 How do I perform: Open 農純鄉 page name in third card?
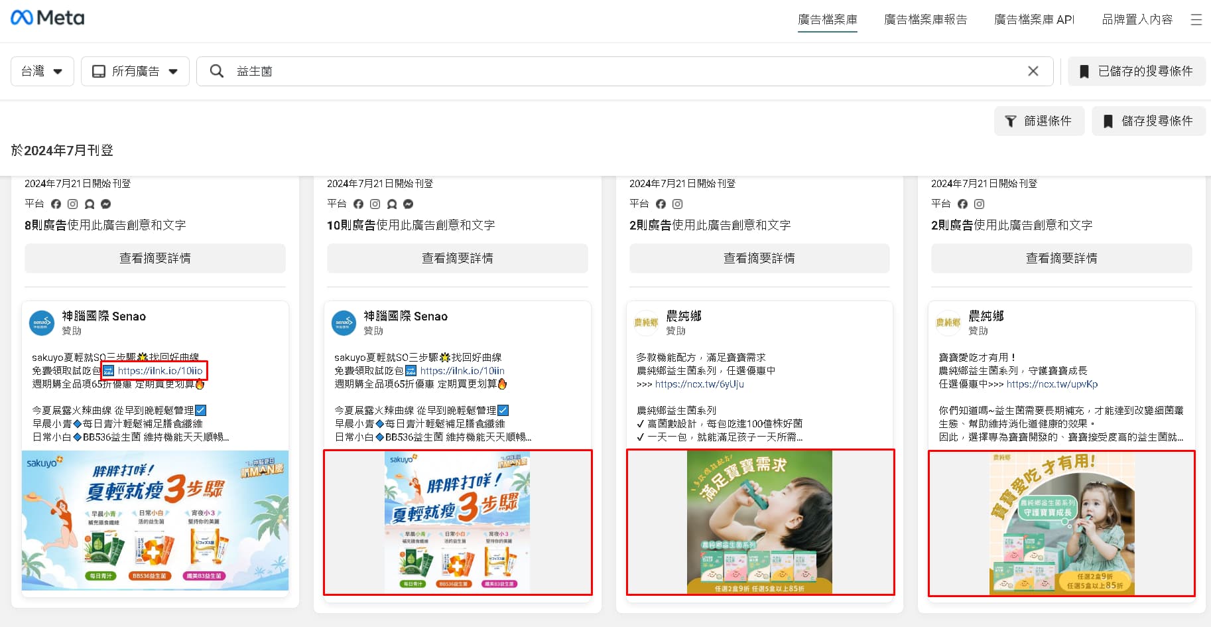[683, 316]
